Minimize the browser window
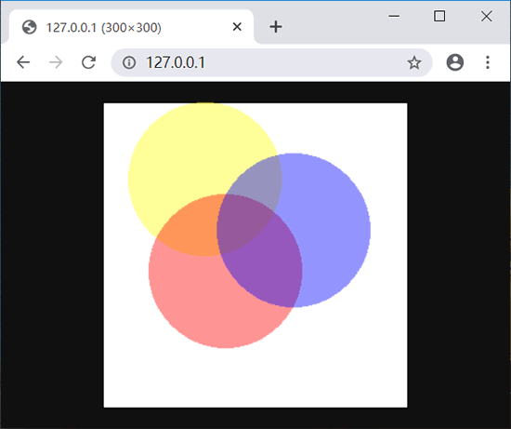This screenshot has height=429, width=511. [x=394, y=16]
